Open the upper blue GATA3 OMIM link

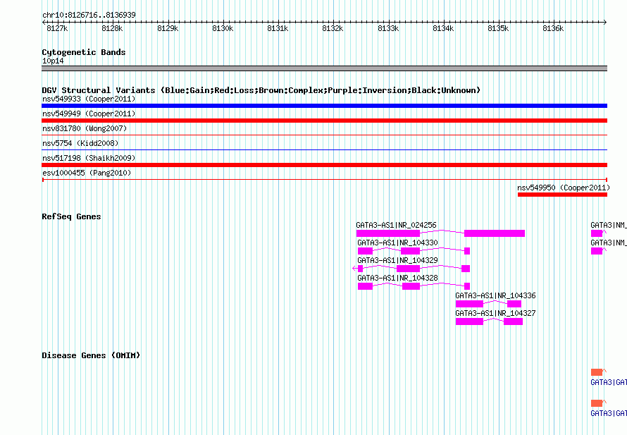(609, 382)
